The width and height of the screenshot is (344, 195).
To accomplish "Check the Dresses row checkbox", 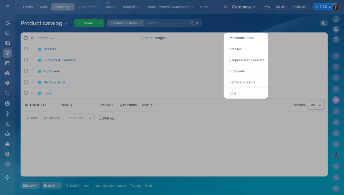I will [x=26, y=49].
